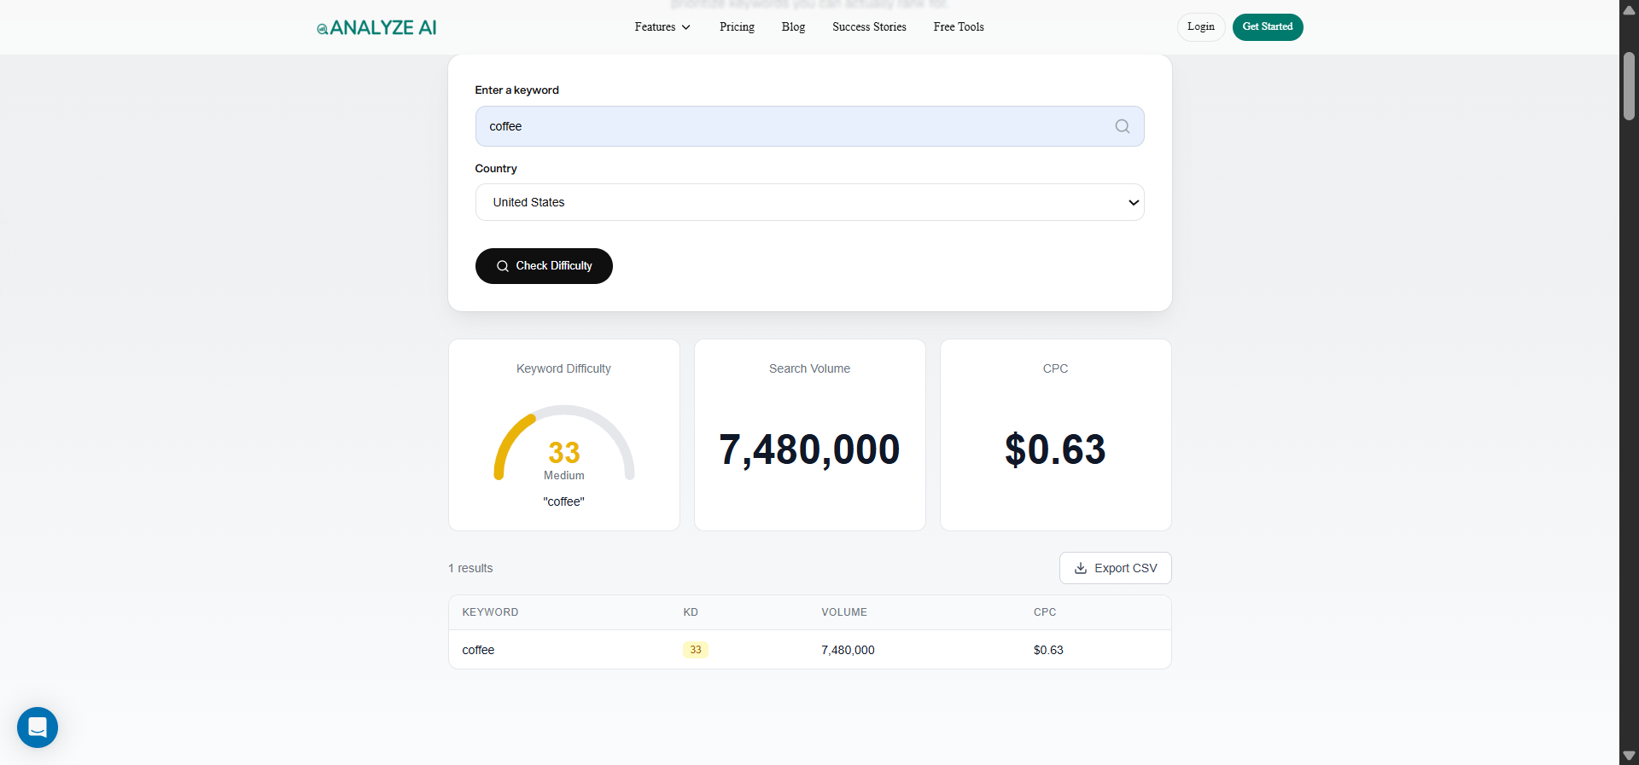Click the magnifier icon in keyword field
The image size is (1639, 765).
[x=1122, y=126]
